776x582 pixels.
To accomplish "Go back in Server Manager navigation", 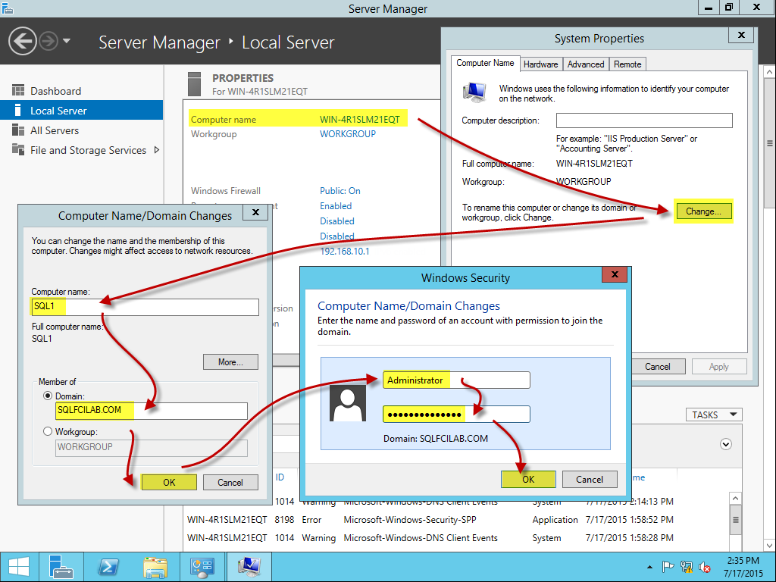I will [22, 41].
